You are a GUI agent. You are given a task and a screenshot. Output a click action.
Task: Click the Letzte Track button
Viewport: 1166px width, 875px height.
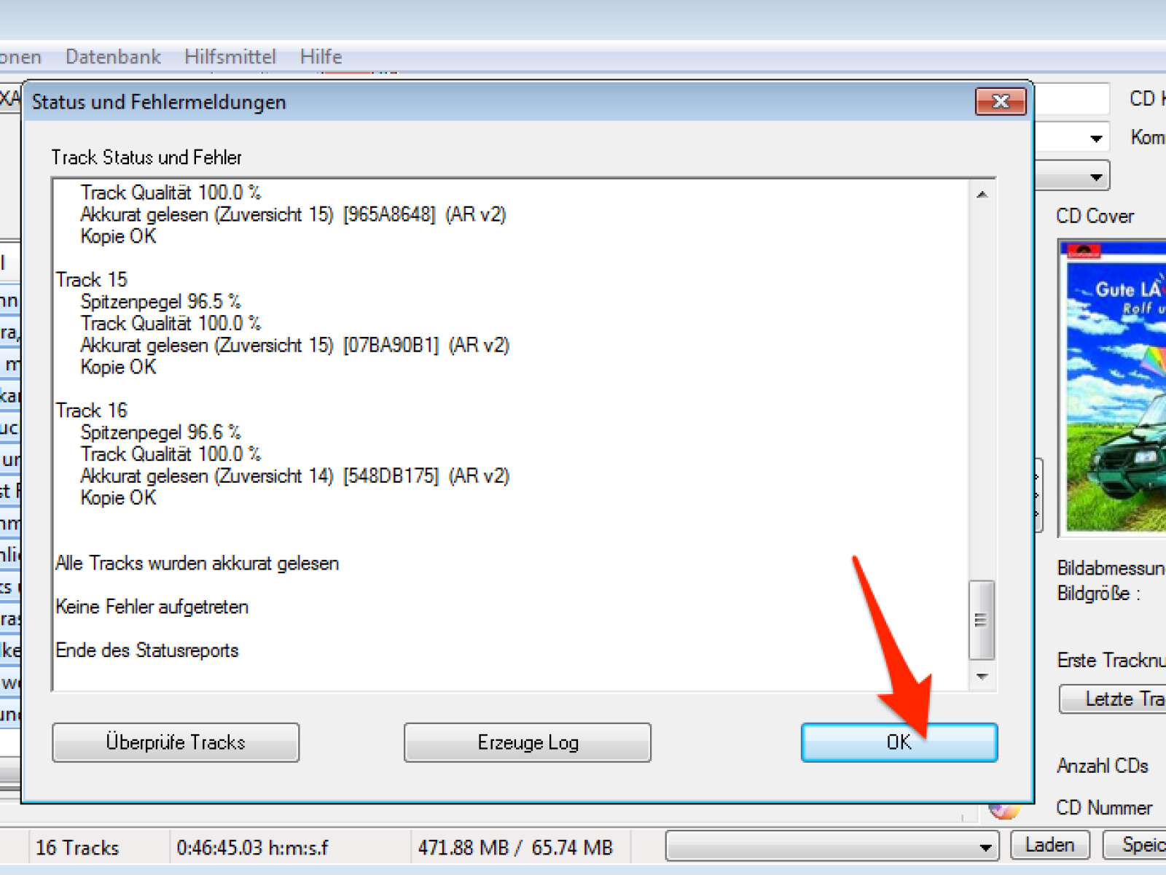pyautogui.click(x=1113, y=699)
